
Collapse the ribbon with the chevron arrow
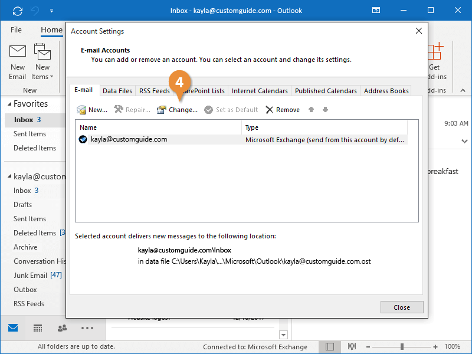pyautogui.click(x=463, y=90)
